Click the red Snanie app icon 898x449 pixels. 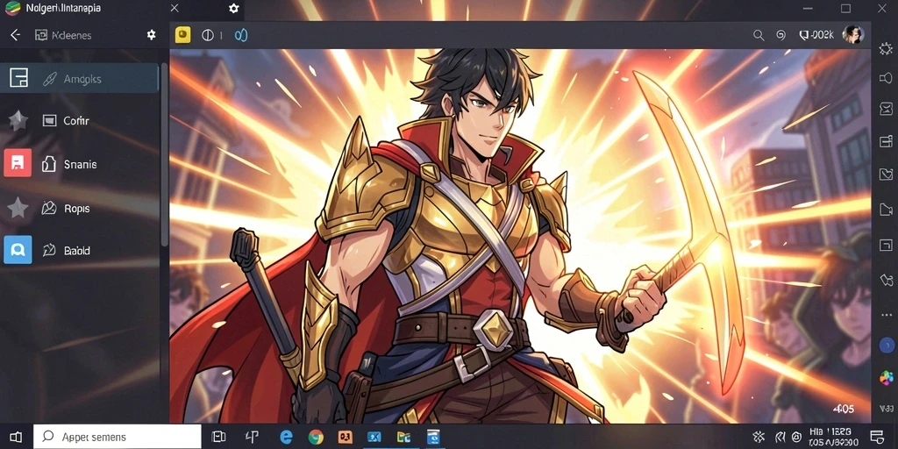tap(18, 162)
